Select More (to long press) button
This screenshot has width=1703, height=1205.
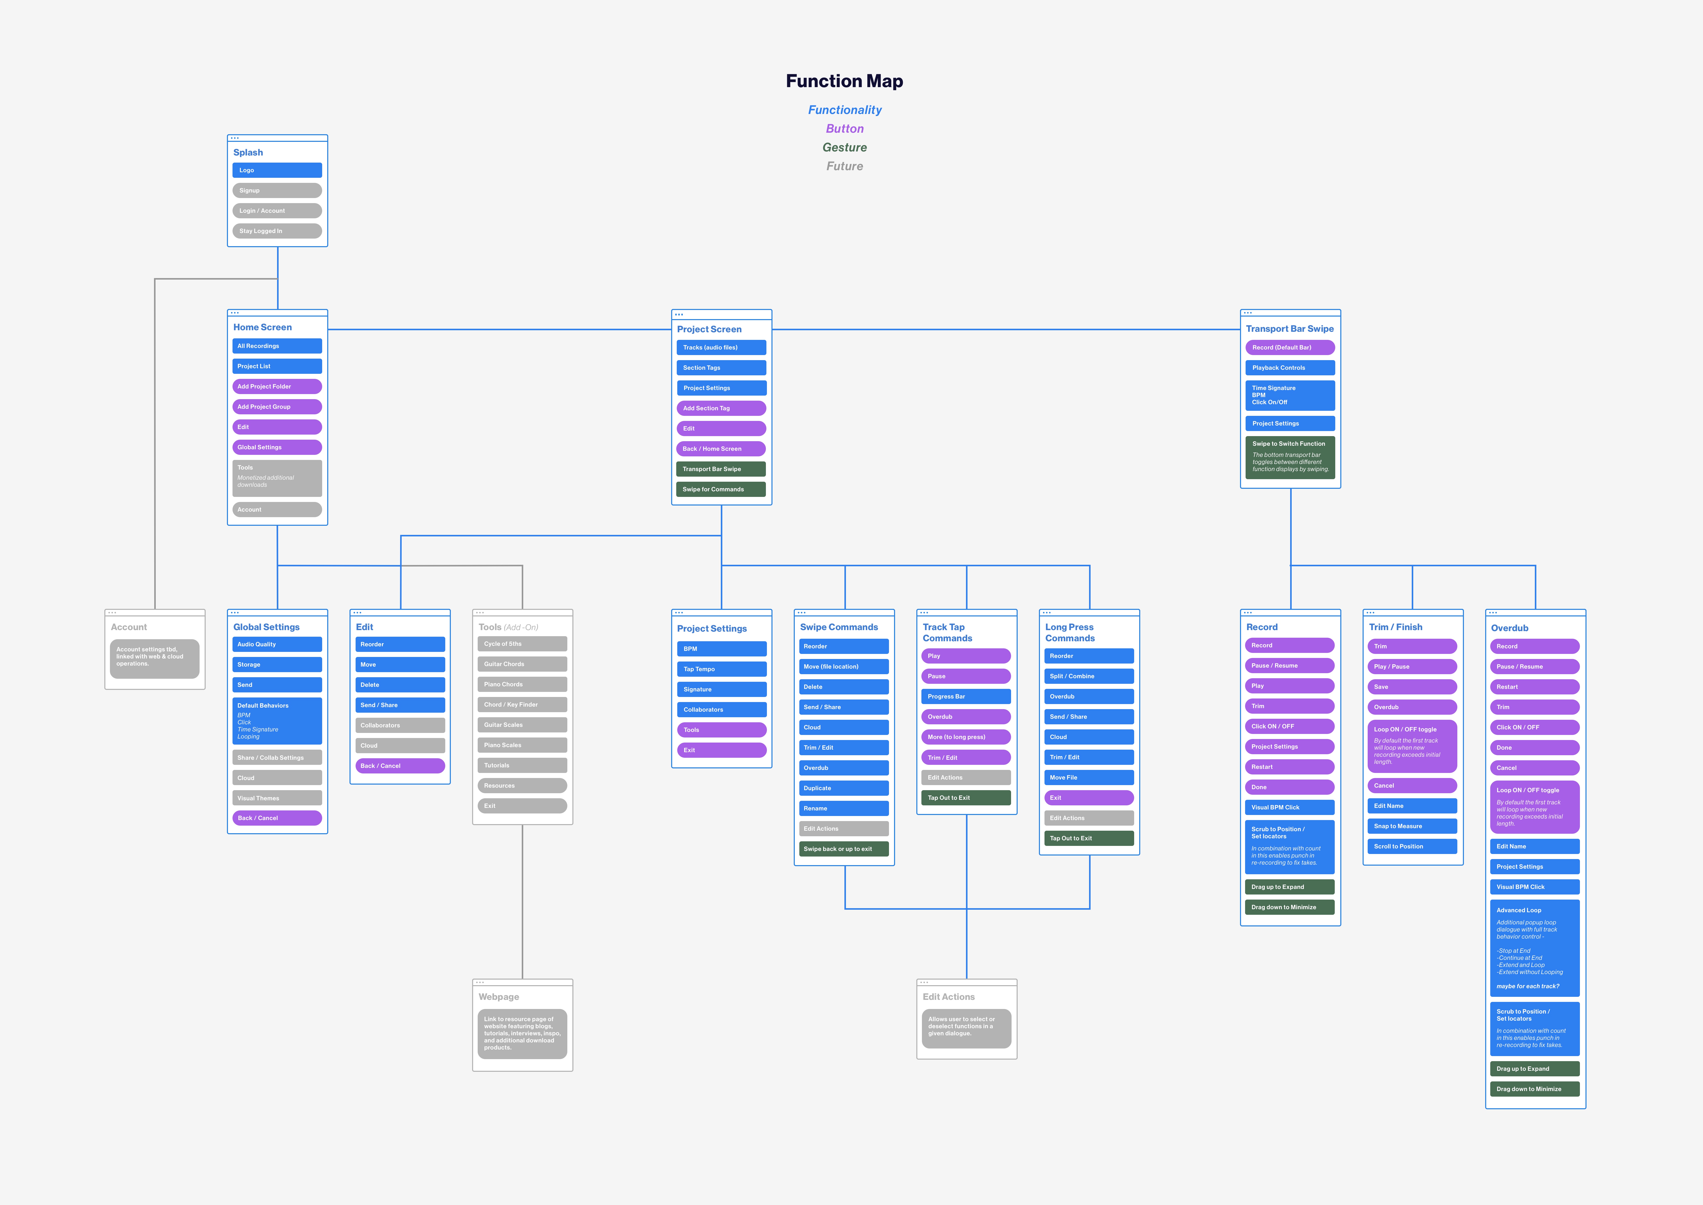point(966,737)
